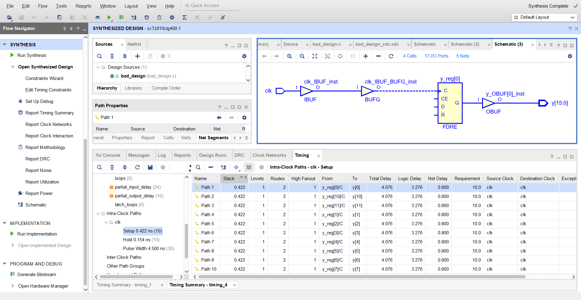The width and height of the screenshot is (581, 300).
Task: Collapse PROGRAM AND DEBUG section
Action: click(5, 263)
